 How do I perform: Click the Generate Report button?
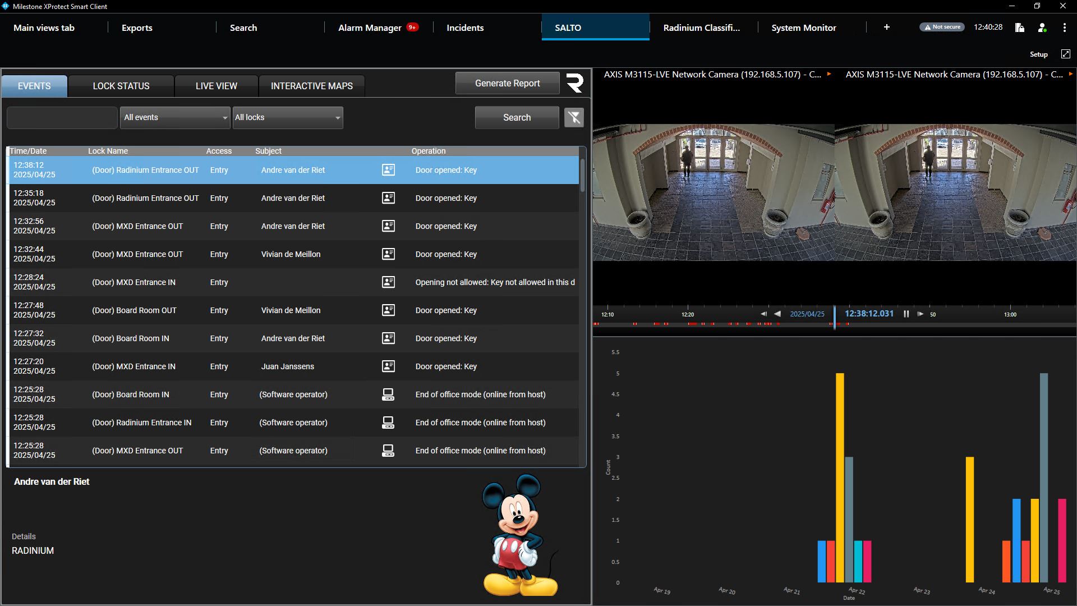tap(507, 83)
